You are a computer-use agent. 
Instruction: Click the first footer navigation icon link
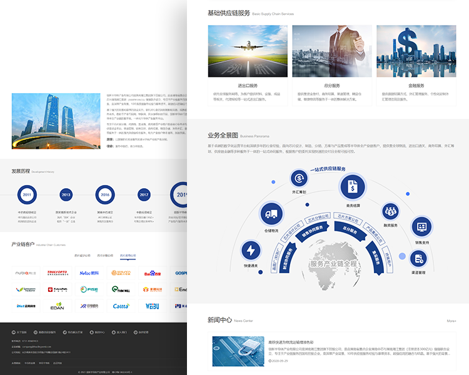click(19, 332)
